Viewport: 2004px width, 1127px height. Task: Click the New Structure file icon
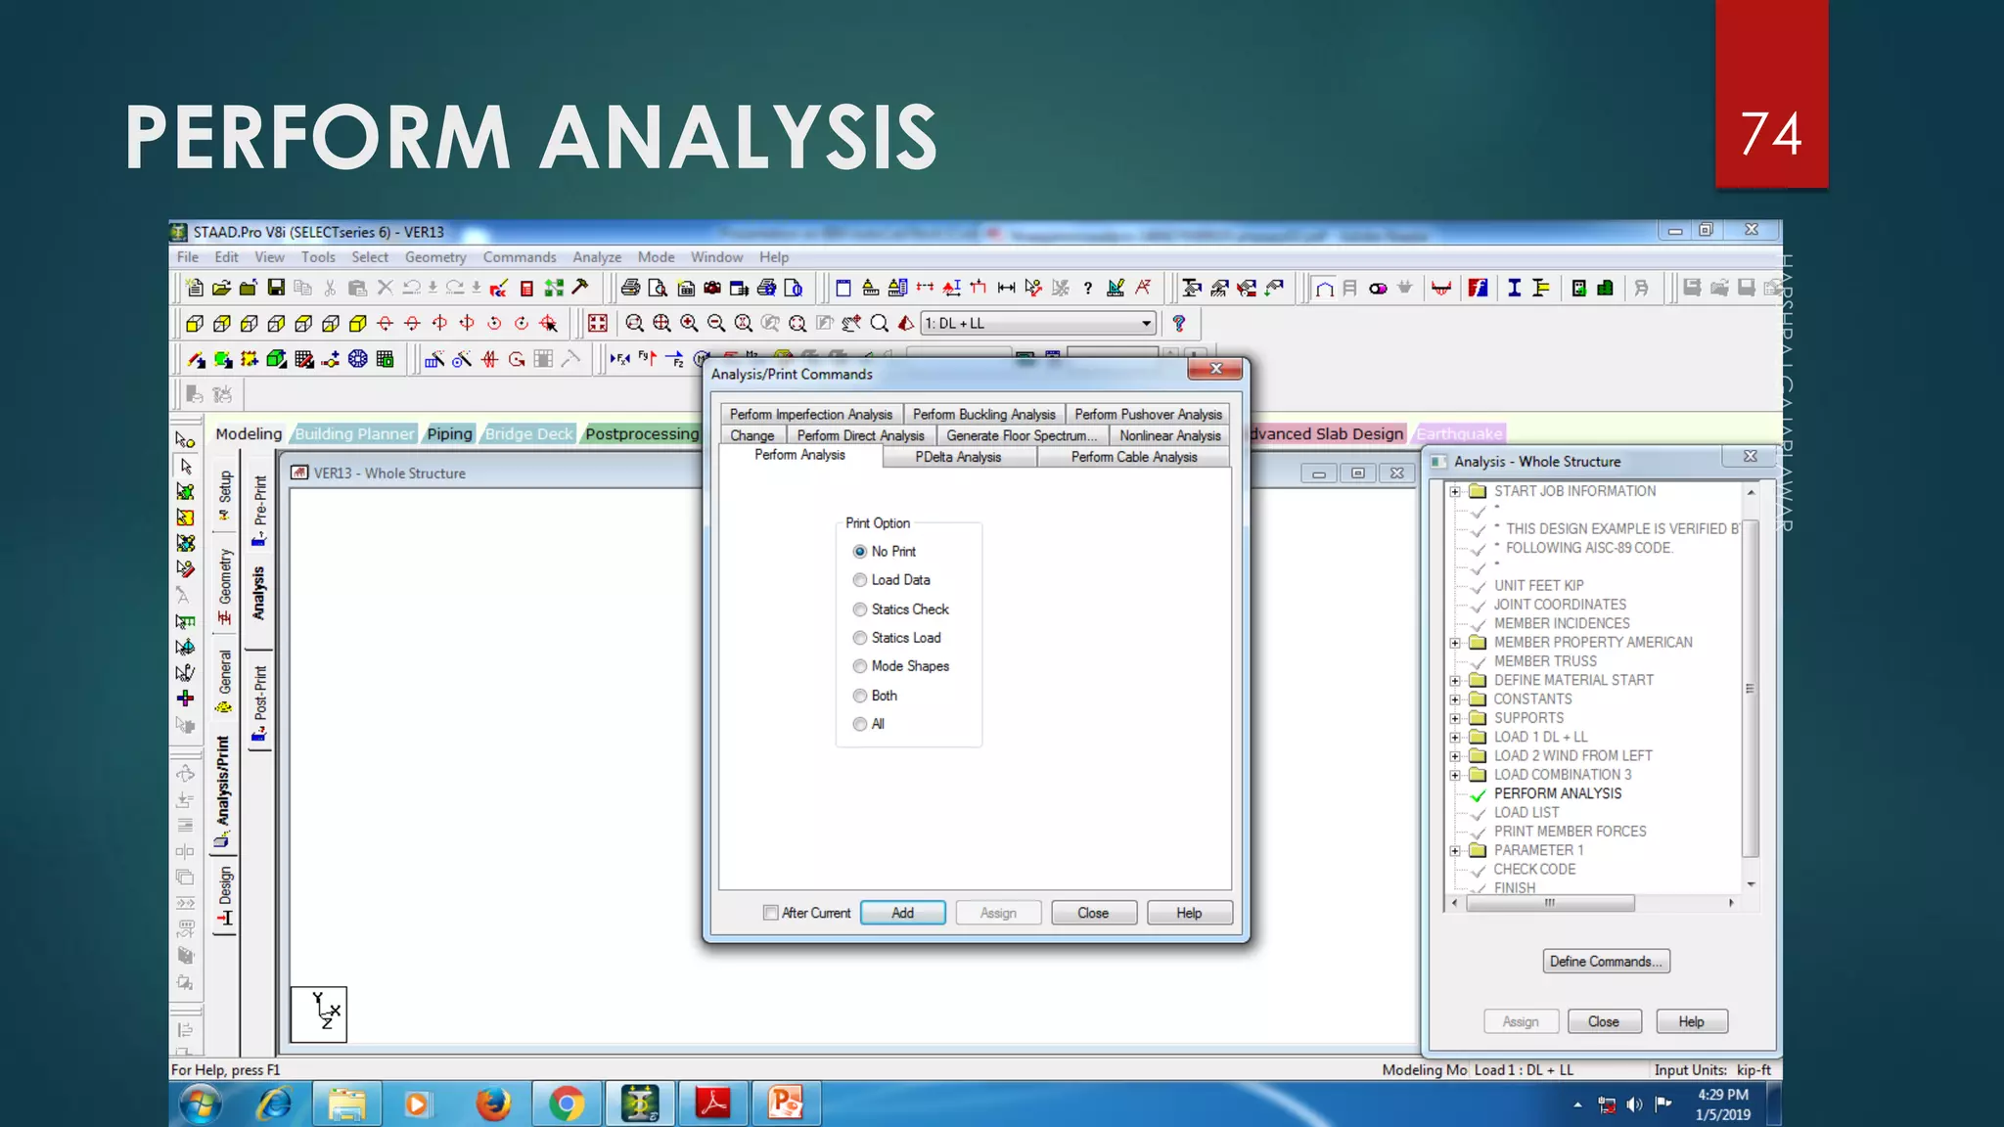click(x=195, y=288)
